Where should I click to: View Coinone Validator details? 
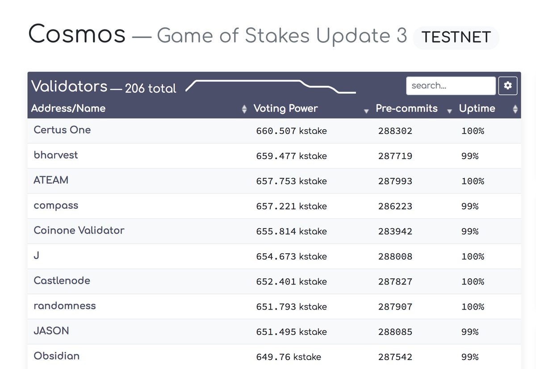79,230
